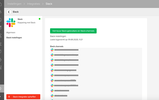Open settings via the highlighted gear icon

[x=1, y=88]
